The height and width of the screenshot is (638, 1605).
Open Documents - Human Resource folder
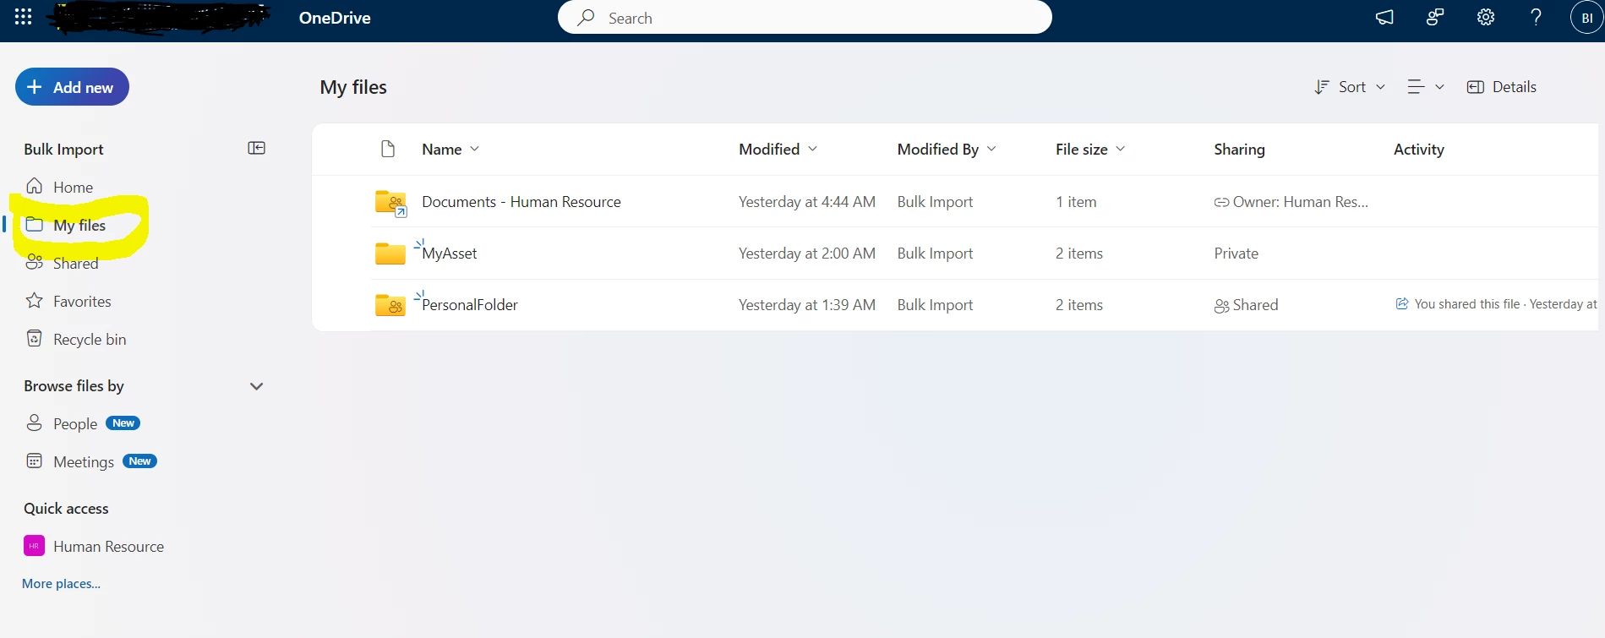[521, 202]
